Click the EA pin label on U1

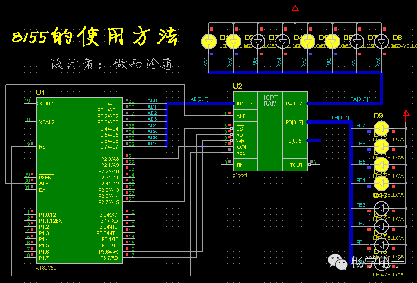tap(42, 190)
